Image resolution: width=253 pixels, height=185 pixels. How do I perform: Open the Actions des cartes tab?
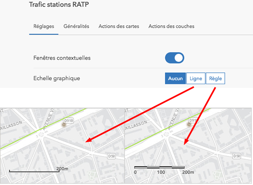[x=119, y=26]
